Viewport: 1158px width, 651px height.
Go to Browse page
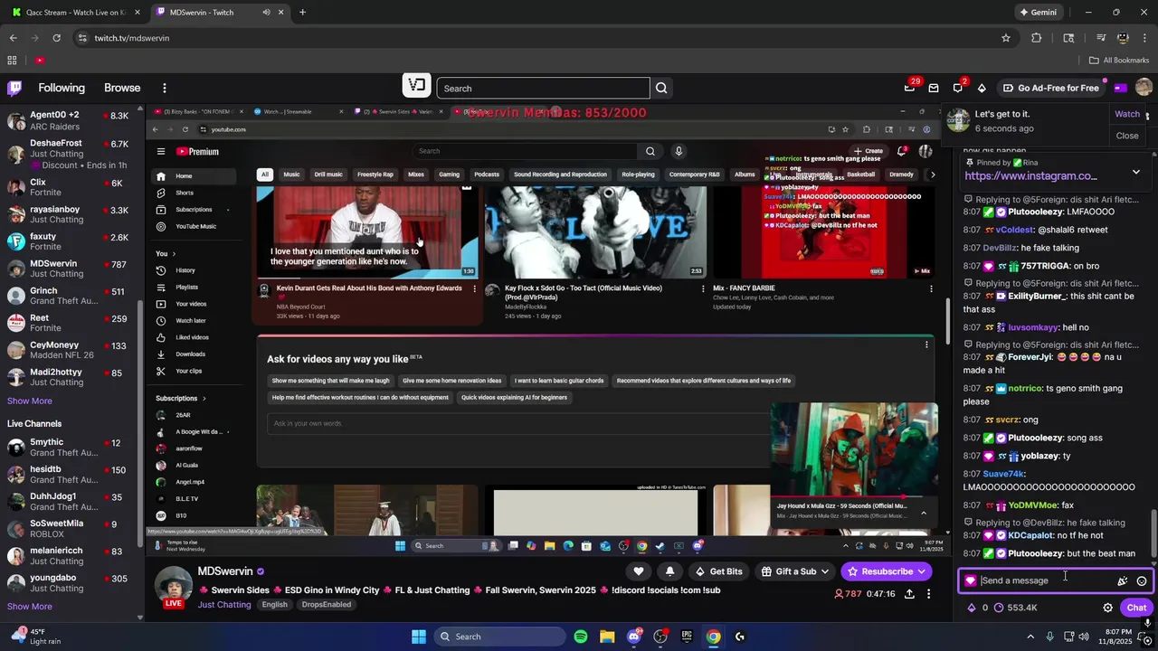coord(122,88)
